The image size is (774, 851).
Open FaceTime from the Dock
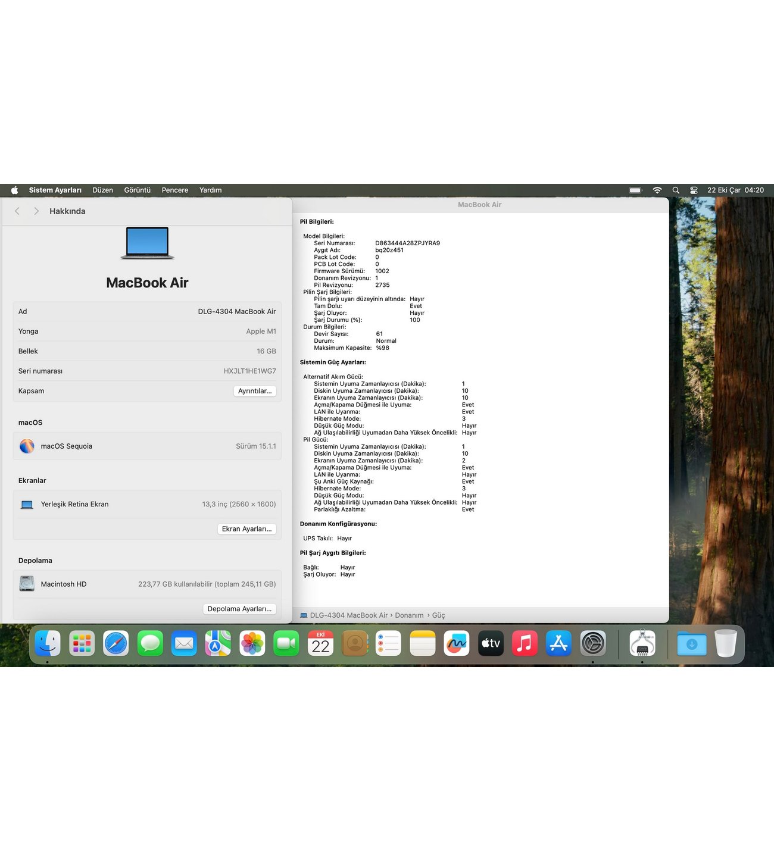(x=286, y=643)
